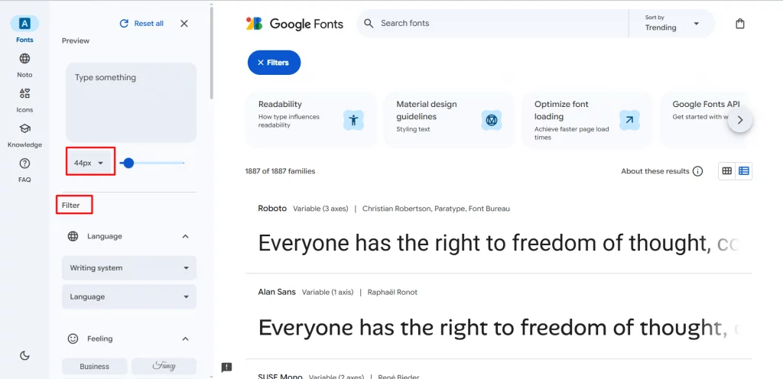Open the Sort by Trending dropdown
This screenshot has height=379, width=783.
671,24
